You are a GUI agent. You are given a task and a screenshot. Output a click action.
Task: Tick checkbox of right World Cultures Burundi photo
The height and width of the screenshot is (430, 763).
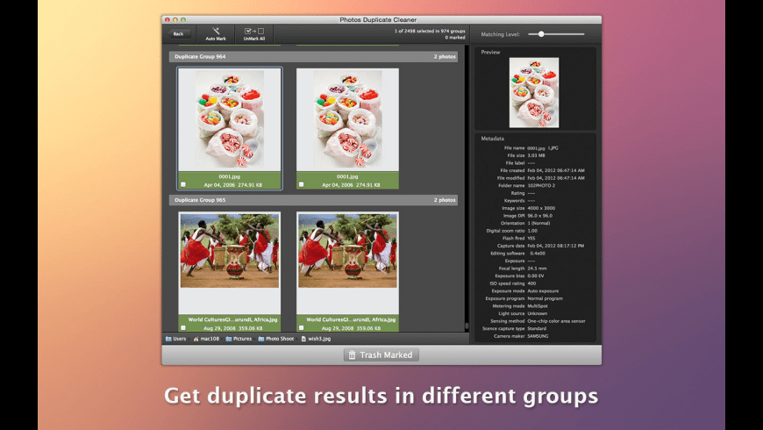click(x=301, y=327)
